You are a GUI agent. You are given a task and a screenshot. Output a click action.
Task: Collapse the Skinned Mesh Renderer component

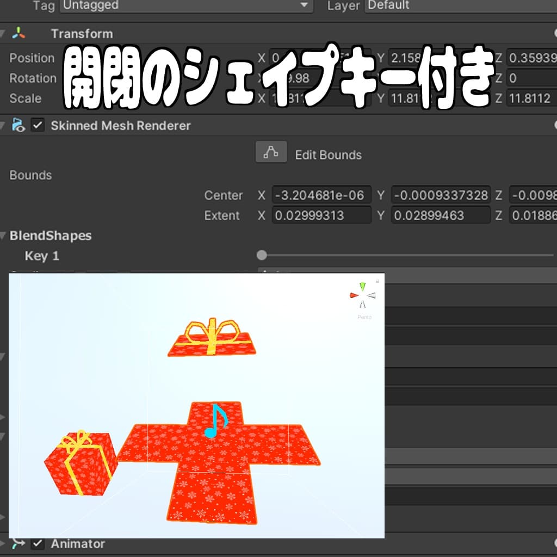tap(4, 126)
